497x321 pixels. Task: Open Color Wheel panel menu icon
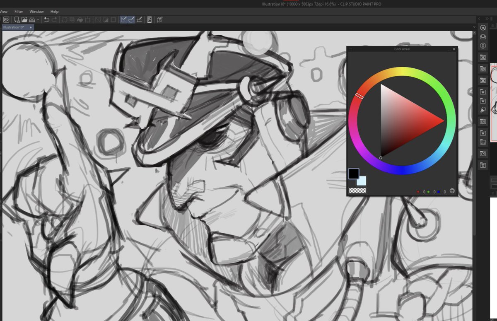350,49
